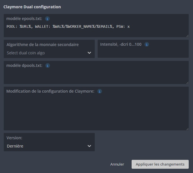
Task: Click resize grip of Claymore configuration text area
Action: (187, 129)
